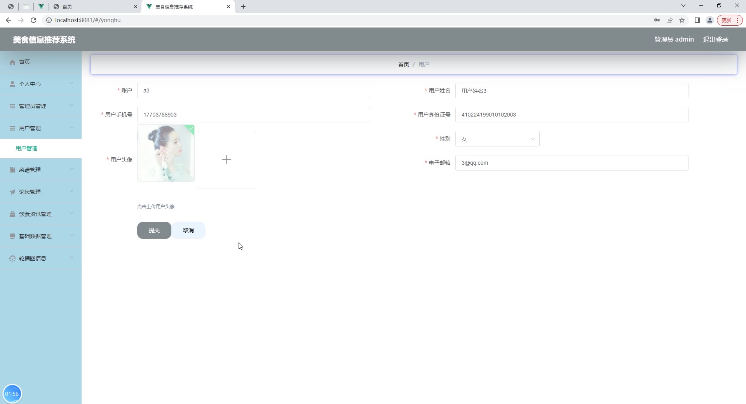Viewport: 746px width, 404px height.
Task: Open the 轮播图信息 sidebar menu
Action: (41, 258)
